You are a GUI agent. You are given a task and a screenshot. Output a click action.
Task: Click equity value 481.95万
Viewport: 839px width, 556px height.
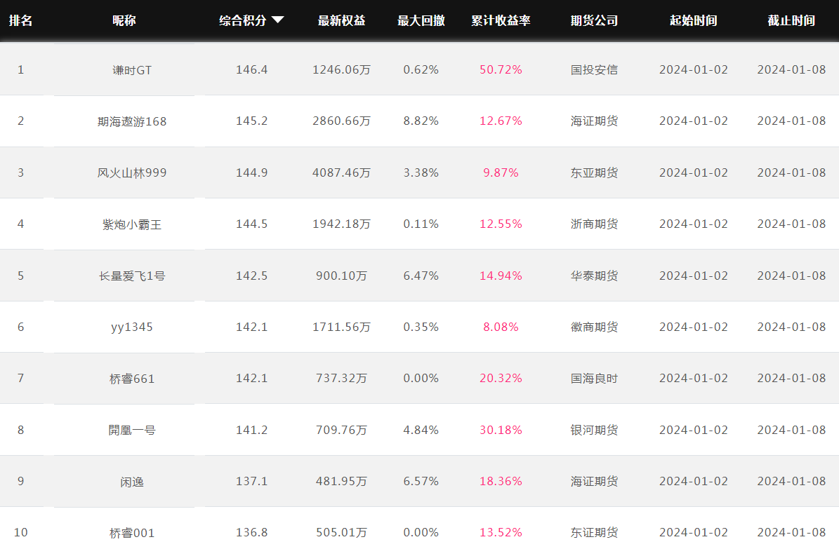point(341,481)
